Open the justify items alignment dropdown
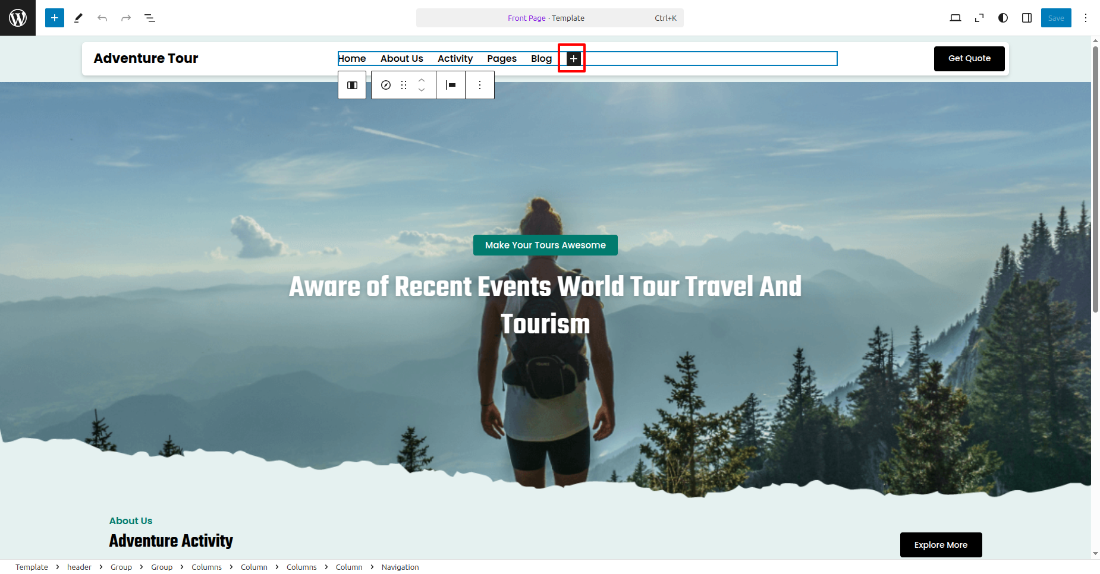Image resolution: width=1100 pixels, height=574 pixels. [x=451, y=85]
